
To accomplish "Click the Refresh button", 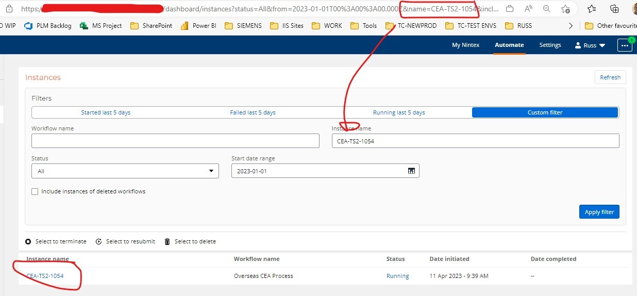I will [610, 77].
